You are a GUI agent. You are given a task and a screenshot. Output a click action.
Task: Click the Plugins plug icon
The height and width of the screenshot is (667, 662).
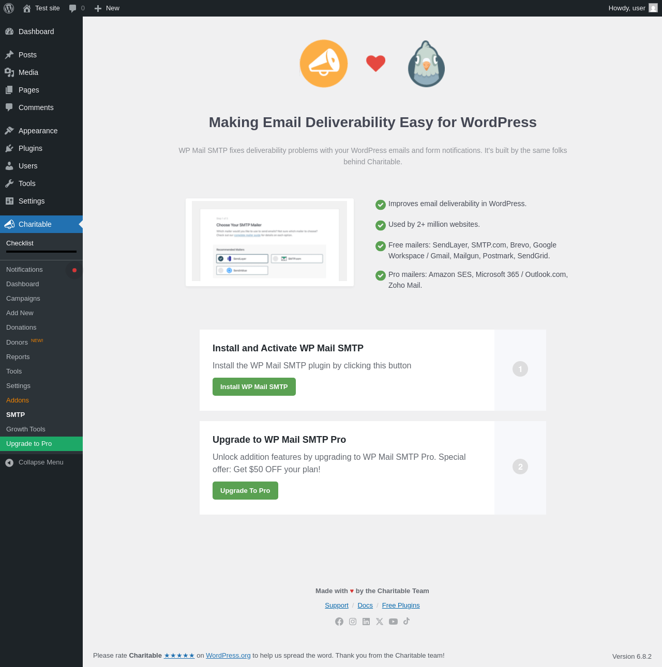[9, 148]
